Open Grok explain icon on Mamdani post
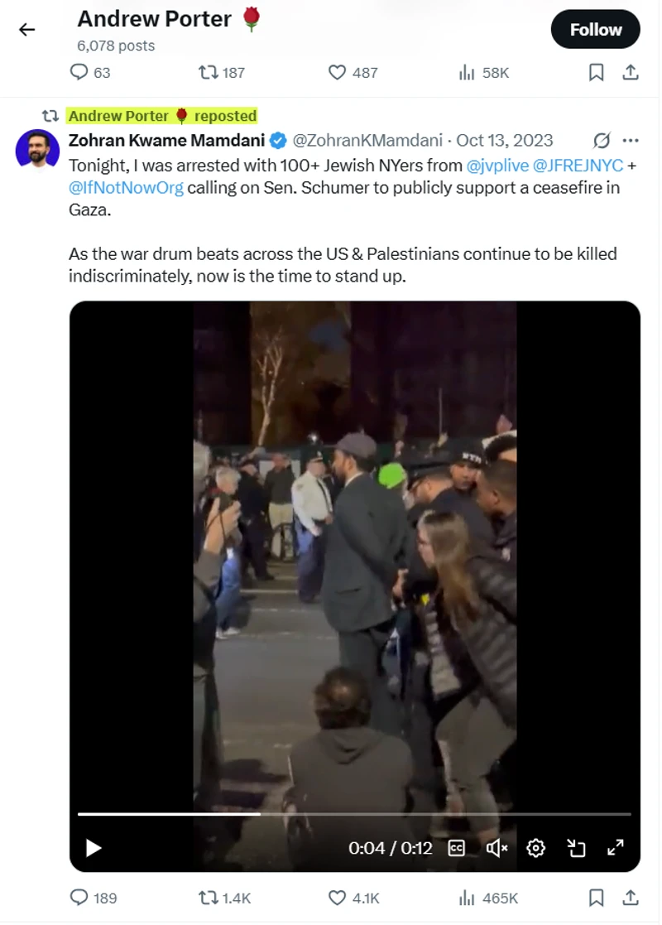 tap(601, 141)
